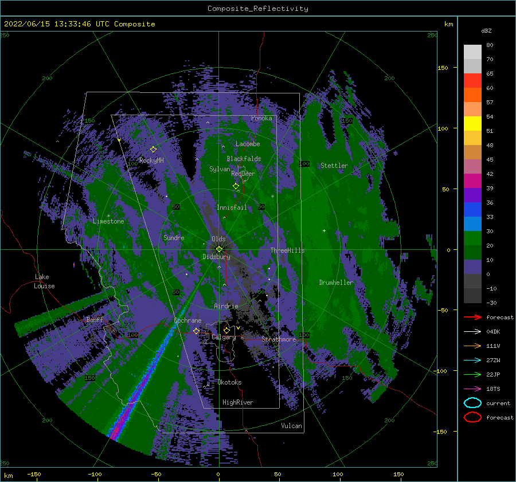
Task: Click the Stettler city label
Action: coord(334,166)
